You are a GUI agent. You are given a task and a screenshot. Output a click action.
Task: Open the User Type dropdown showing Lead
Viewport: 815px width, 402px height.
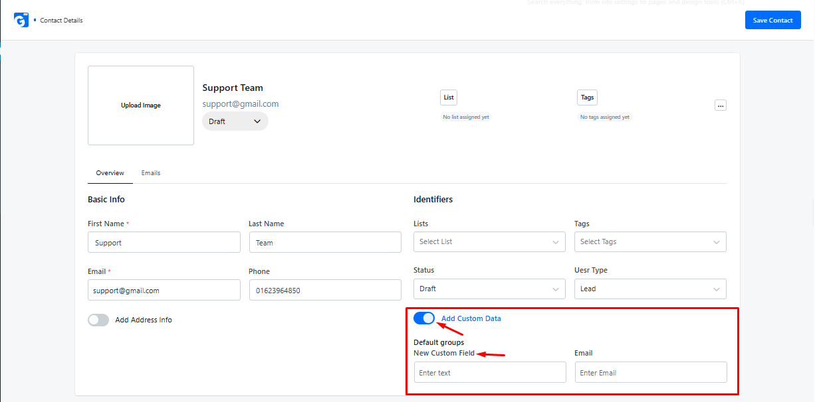point(650,289)
